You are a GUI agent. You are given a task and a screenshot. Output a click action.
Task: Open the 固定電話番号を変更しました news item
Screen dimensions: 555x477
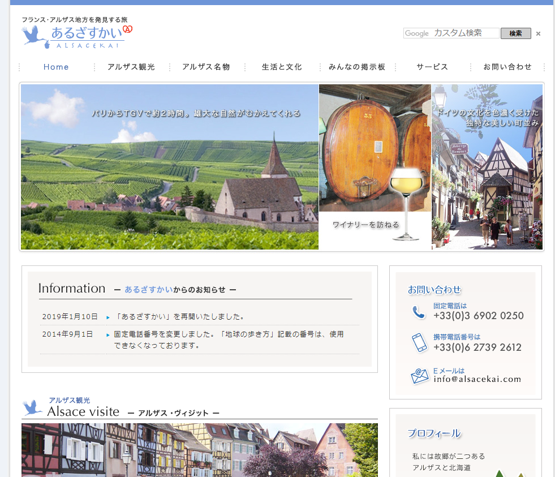coord(229,340)
